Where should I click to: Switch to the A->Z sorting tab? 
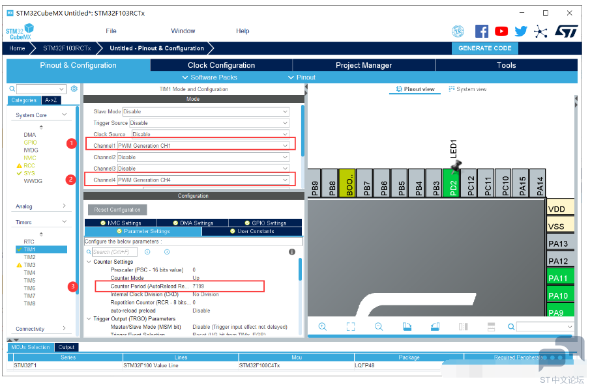pyautogui.click(x=51, y=100)
